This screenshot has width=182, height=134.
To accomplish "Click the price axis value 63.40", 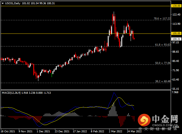I will click(176, 80).
